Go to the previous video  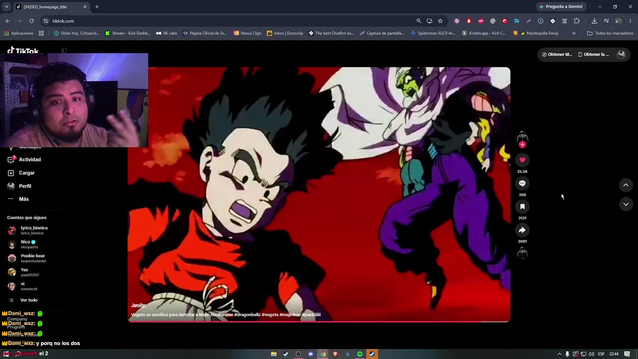pyautogui.click(x=626, y=185)
